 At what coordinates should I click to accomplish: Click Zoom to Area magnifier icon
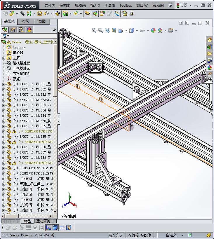click(100, 30)
